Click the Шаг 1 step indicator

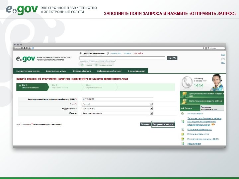tap(32, 87)
